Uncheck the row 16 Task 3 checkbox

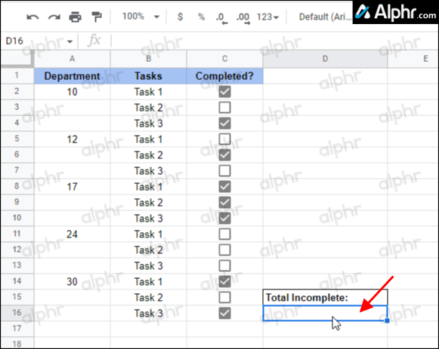coord(225,314)
